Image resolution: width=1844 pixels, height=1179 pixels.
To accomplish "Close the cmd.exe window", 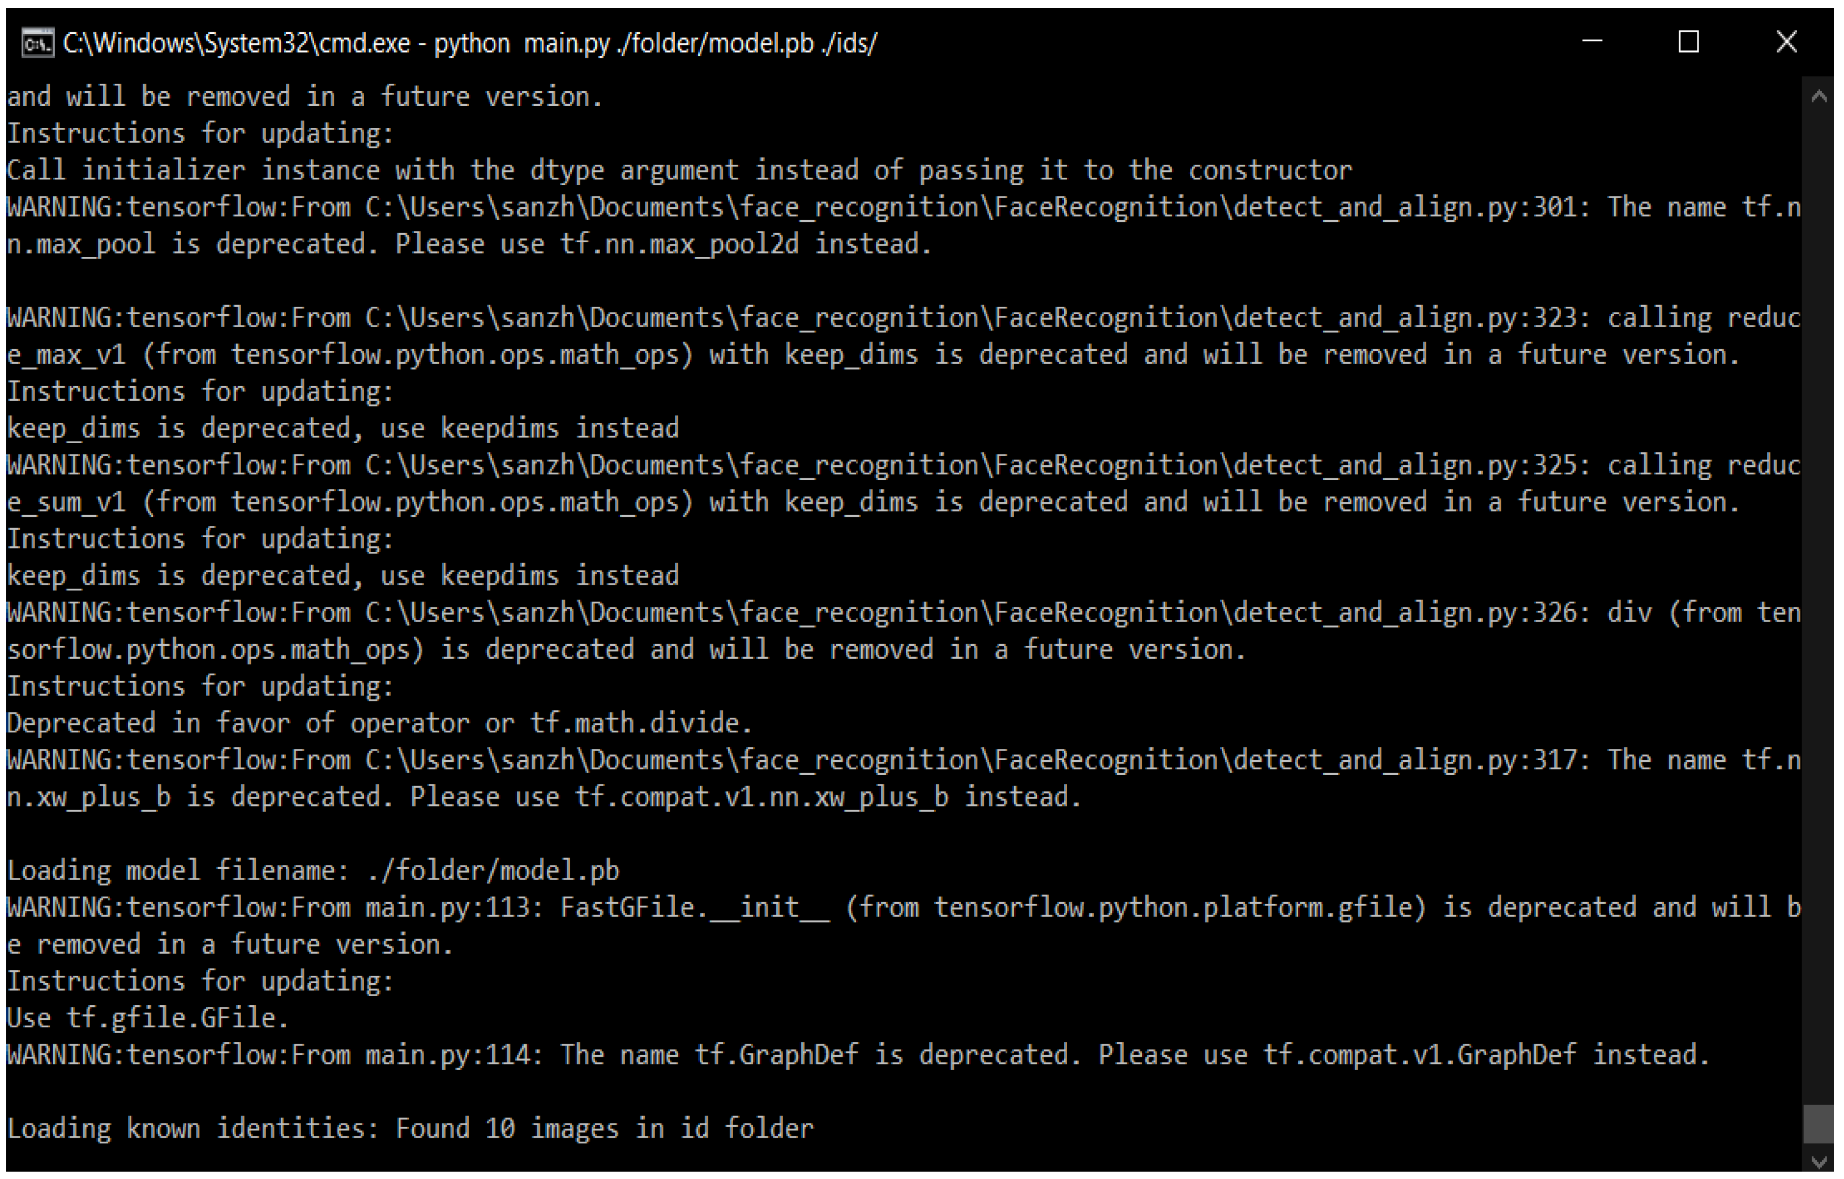I will 1786,42.
